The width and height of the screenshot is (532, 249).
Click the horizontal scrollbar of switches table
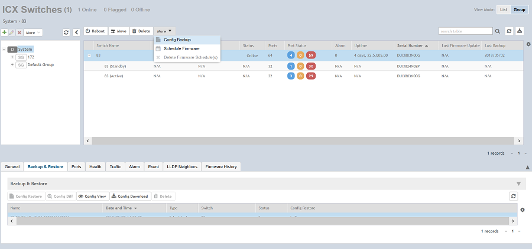(303, 140)
